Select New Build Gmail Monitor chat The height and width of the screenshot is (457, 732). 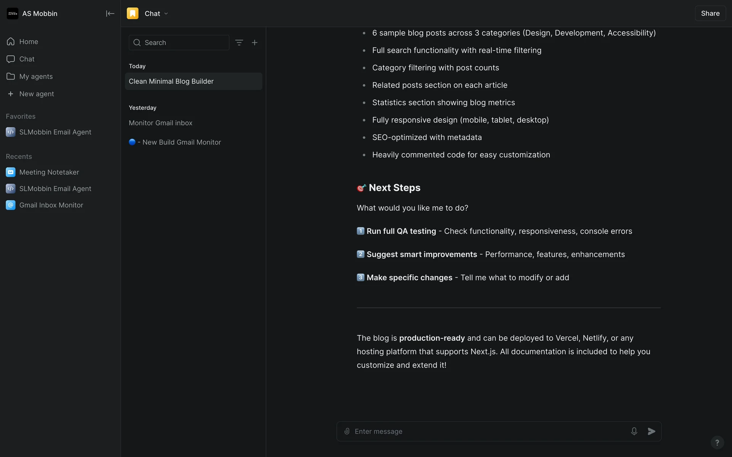181,142
